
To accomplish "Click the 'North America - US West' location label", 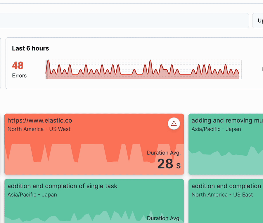I will point(39,129).
